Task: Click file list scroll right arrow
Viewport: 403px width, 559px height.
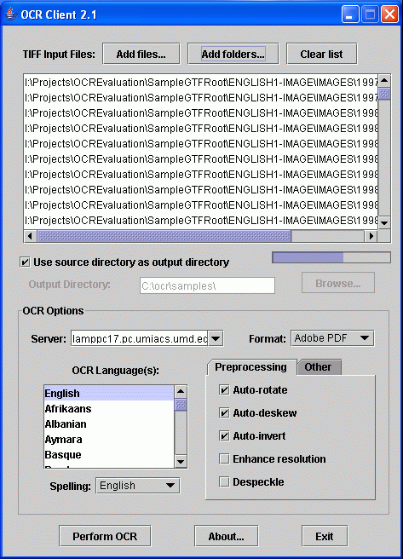Action: point(371,236)
